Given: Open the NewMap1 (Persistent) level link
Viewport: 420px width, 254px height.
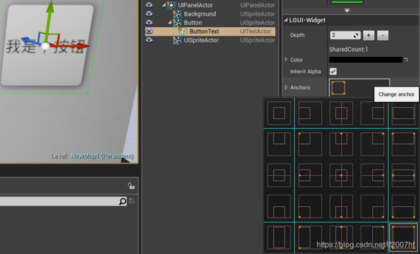Looking at the screenshot, I should (102, 156).
